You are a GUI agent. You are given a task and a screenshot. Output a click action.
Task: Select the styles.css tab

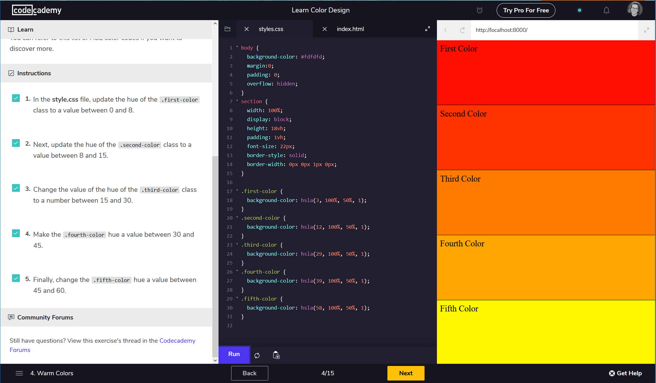[271, 29]
